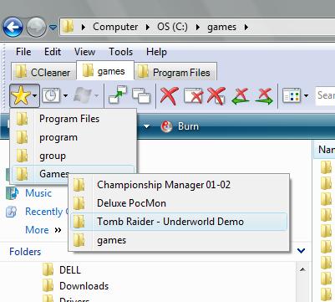Click OS (C:) in the address breadcrumb
The height and width of the screenshot is (302, 335).
(x=172, y=27)
